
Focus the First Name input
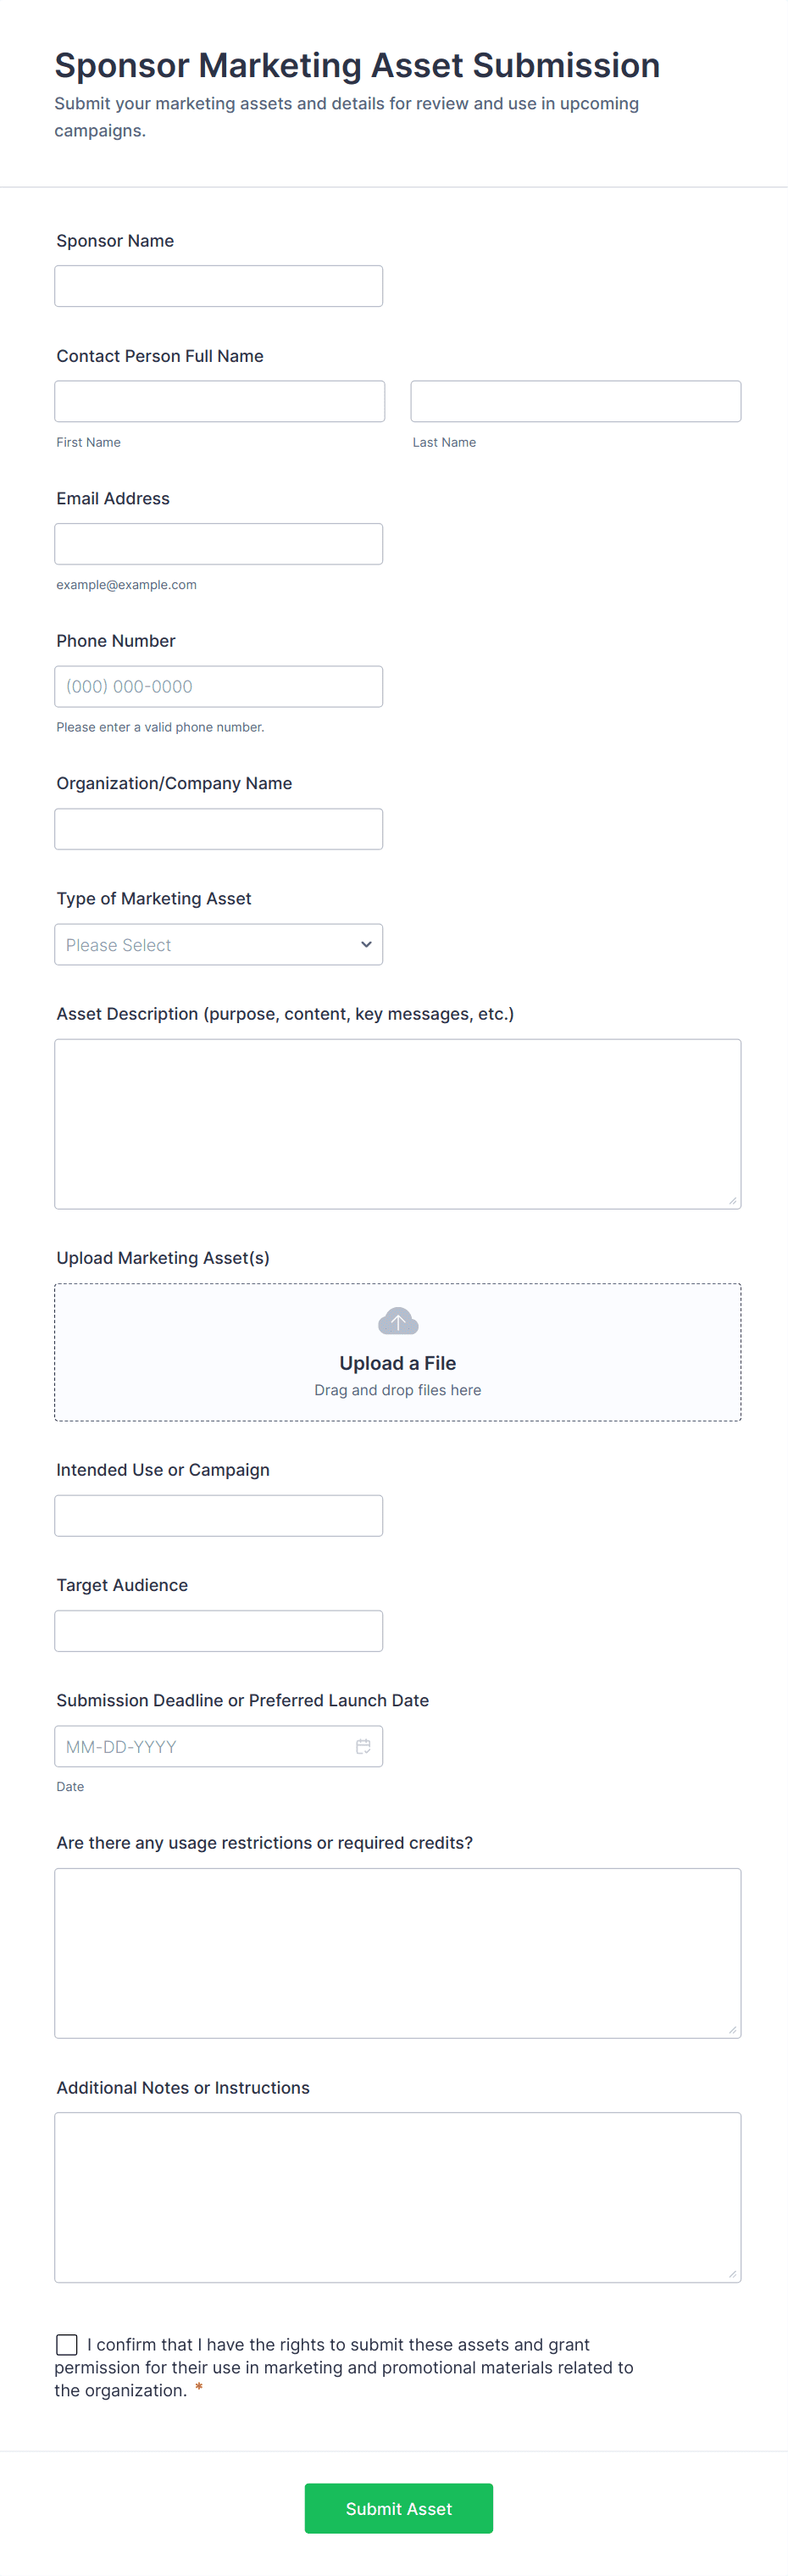click(219, 401)
